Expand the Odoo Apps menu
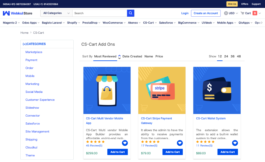The image size is (265, 162). click(31, 23)
